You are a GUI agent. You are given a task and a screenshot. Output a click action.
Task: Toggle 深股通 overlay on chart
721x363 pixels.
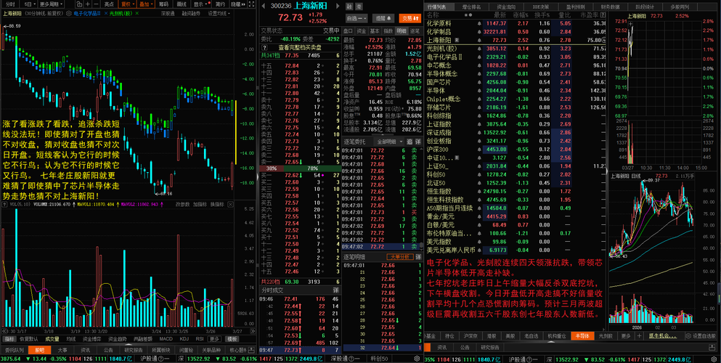pos(168,13)
